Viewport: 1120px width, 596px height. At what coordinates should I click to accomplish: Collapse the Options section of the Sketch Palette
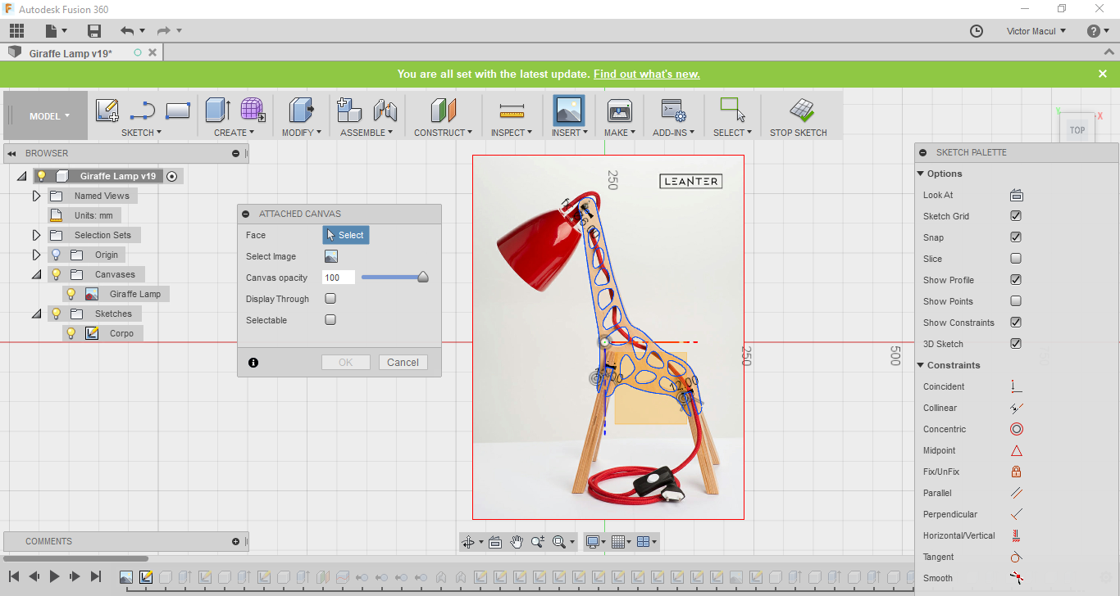(921, 174)
